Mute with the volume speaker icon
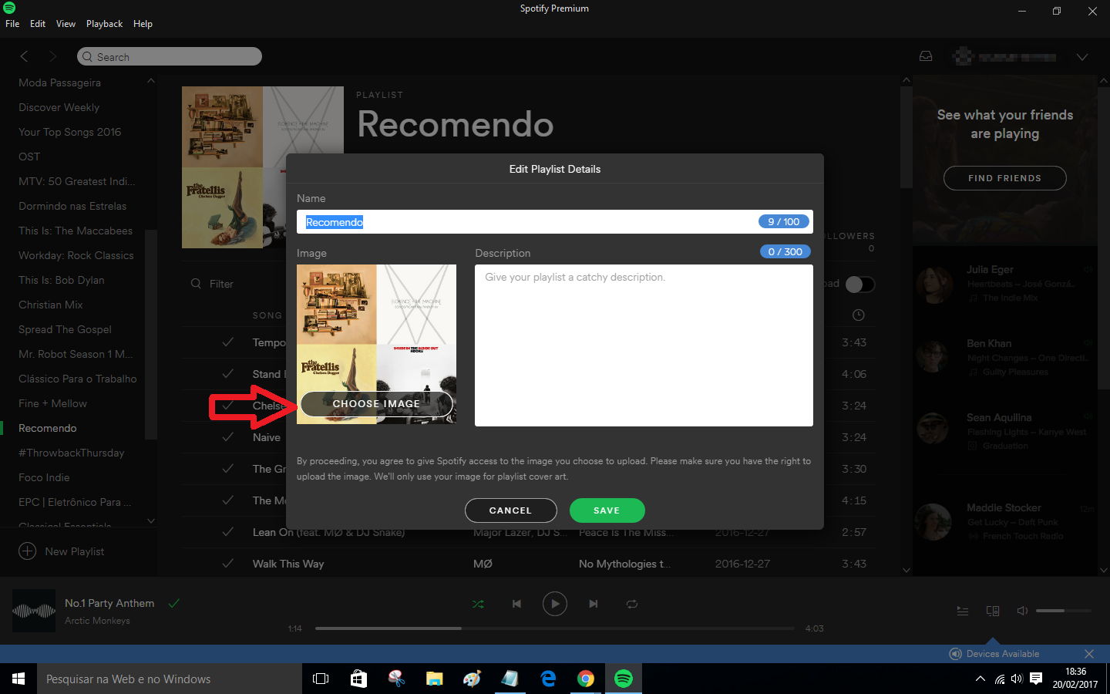This screenshot has height=694, width=1110. [x=1022, y=611]
